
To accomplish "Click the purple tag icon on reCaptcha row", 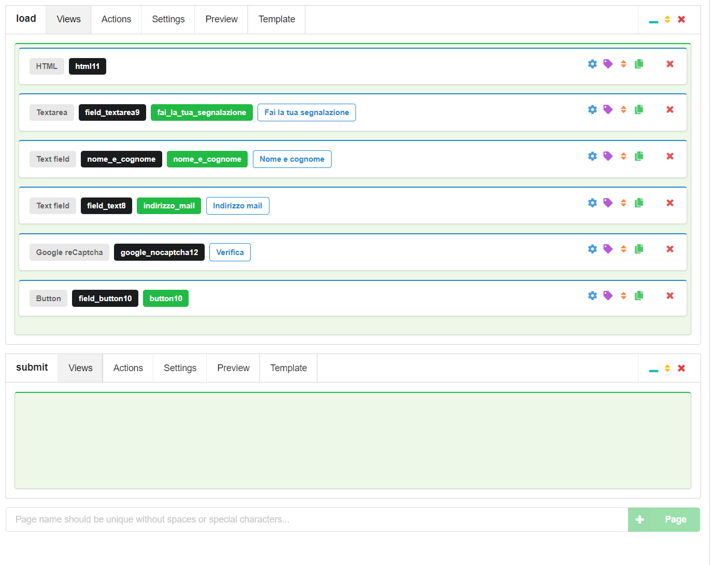I will point(608,249).
